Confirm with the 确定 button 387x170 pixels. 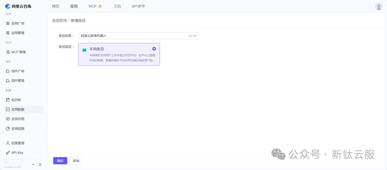[x=60, y=161]
